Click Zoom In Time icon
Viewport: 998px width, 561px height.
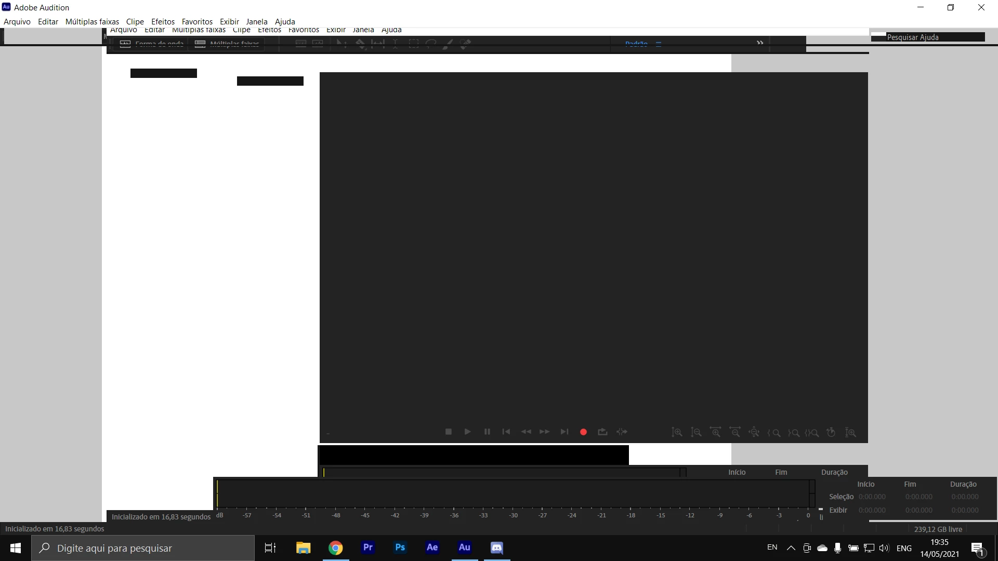[x=716, y=432]
